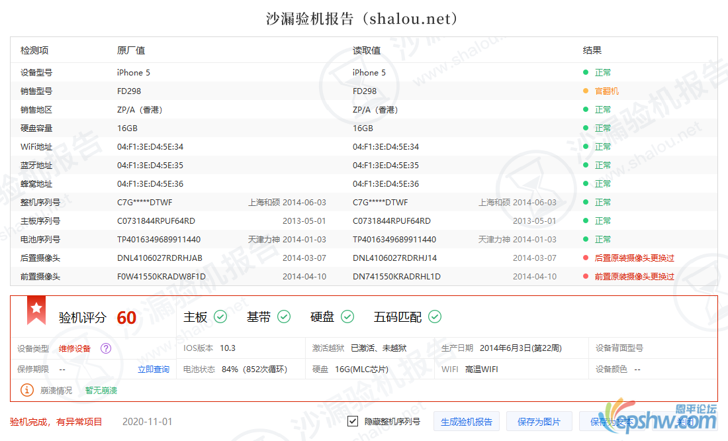Click the serial F0W41550KRADW8F1D
Viewport: 728px width, 441px height.
[x=161, y=277]
